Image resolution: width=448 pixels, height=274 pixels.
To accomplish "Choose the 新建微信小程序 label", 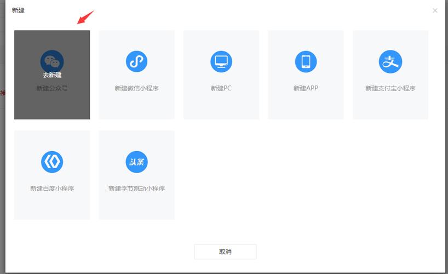I will point(136,88).
